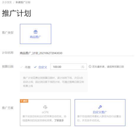The height and width of the screenshot is (129, 137).
Task: Click the orange 可删款 badge
Action: [x=24, y=101]
